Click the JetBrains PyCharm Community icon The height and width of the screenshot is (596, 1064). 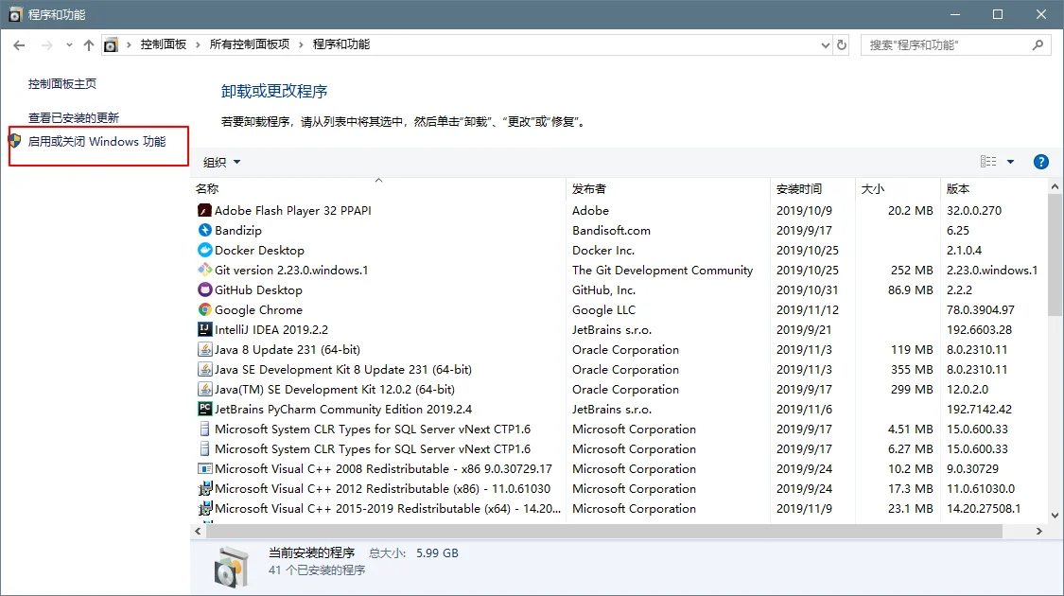coord(204,409)
